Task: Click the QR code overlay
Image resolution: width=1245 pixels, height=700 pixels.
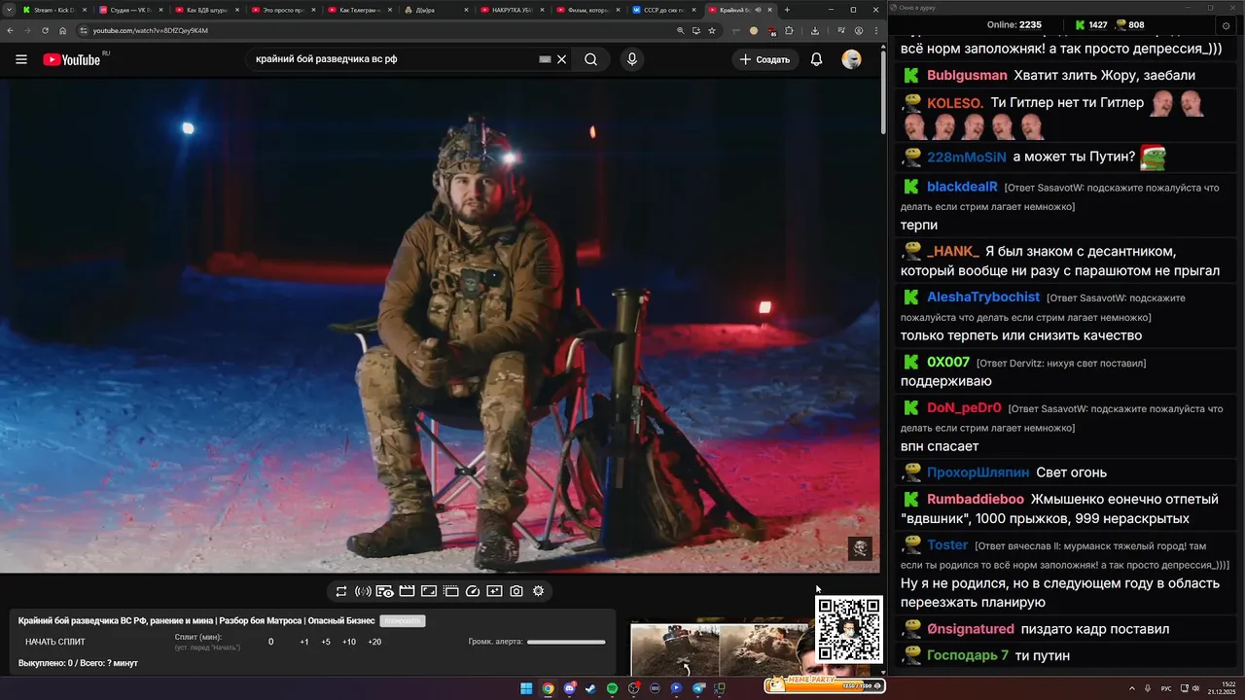Action: (848, 630)
